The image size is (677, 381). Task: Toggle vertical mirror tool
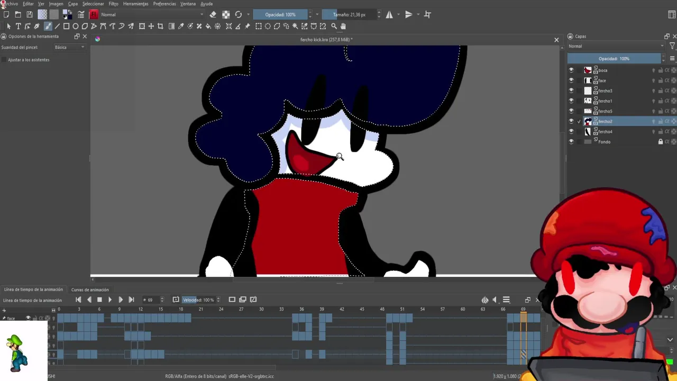click(408, 14)
